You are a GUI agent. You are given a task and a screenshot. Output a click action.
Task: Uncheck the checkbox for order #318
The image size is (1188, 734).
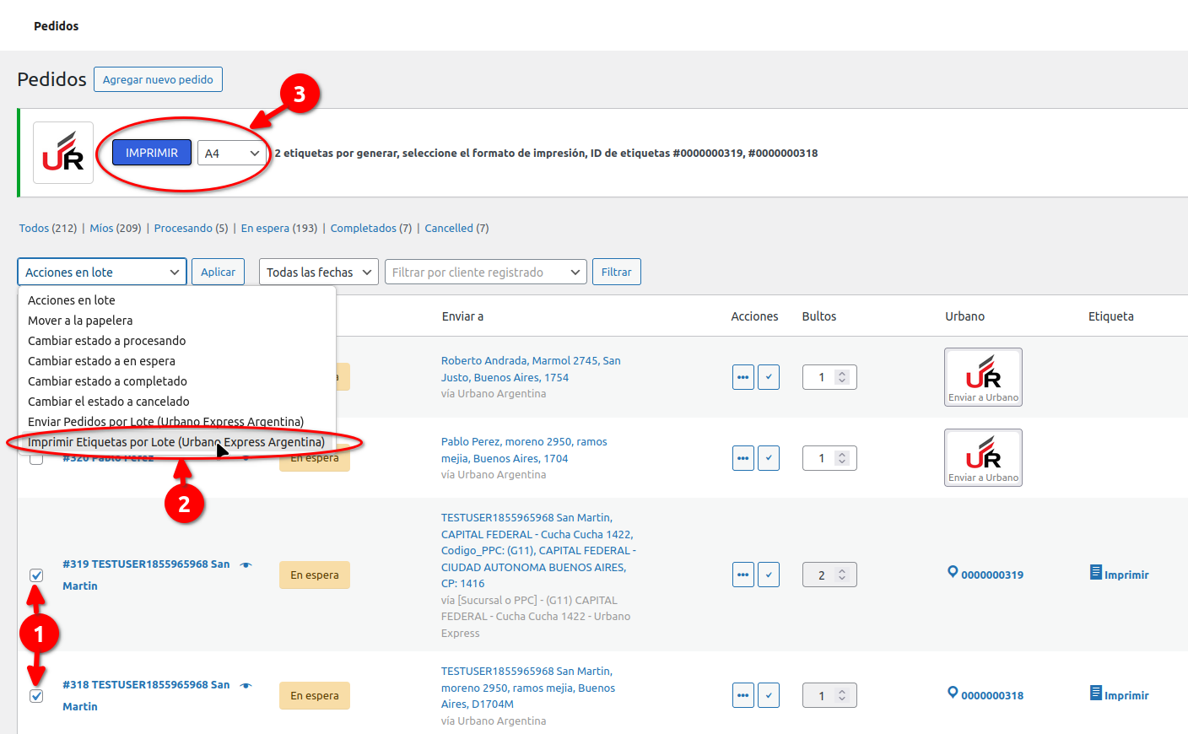36,696
